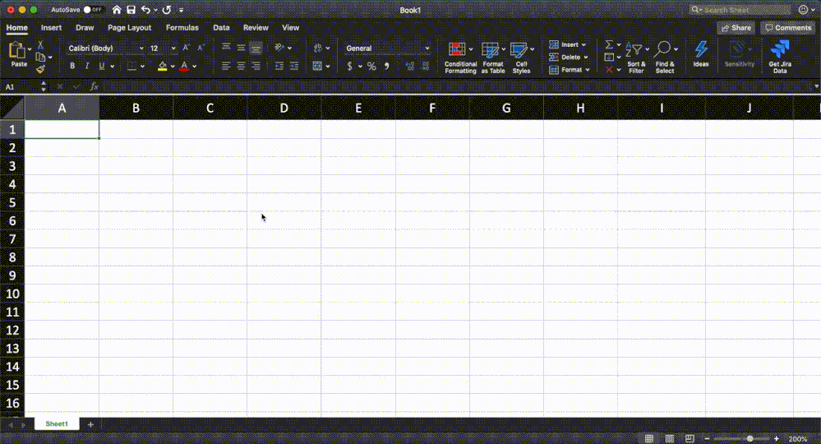The height and width of the screenshot is (444, 821).
Task: Open the Data ribbon tab
Action: 221,28
